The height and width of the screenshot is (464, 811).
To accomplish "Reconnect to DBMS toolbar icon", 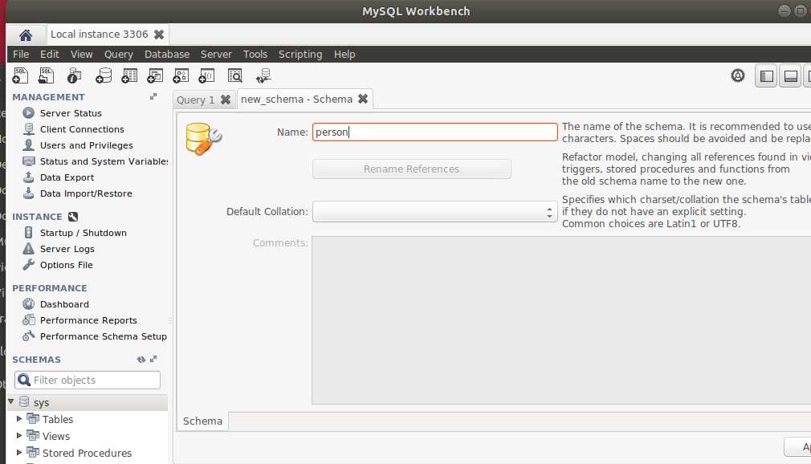I will (x=263, y=75).
